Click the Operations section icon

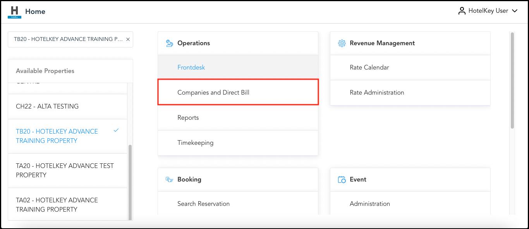coord(169,43)
